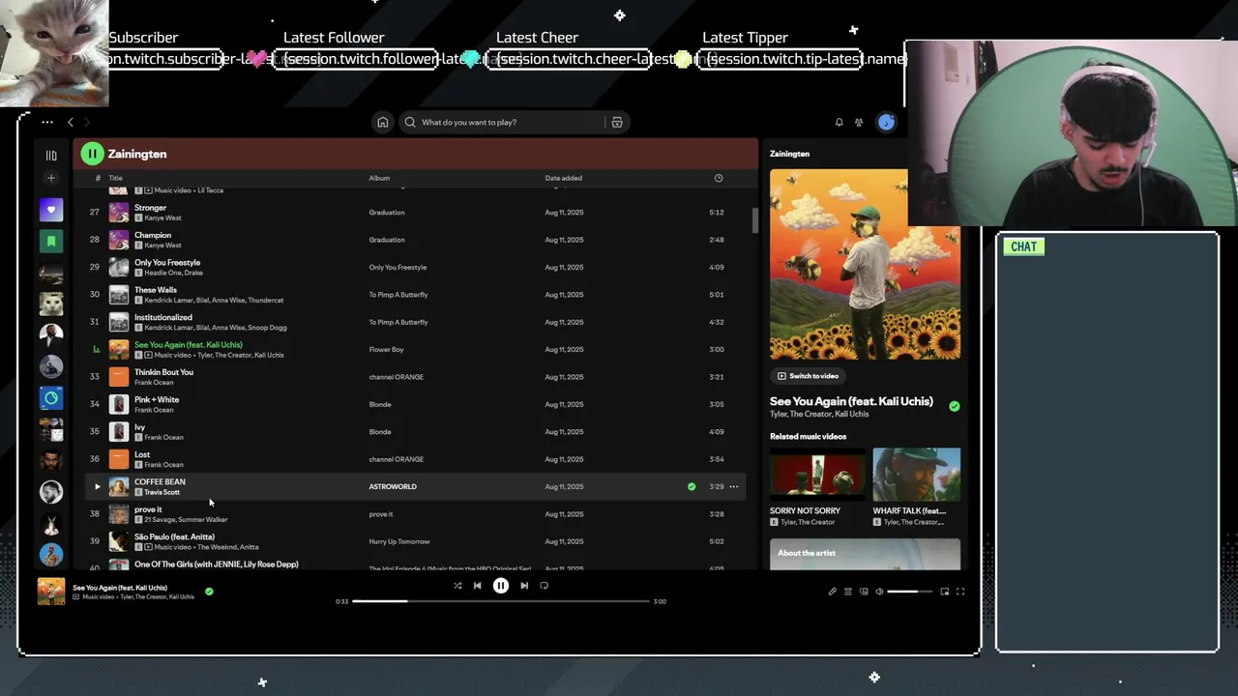The image size is (1238, 696).
Task: Toggle shuffle in player controls
Action: pos(457,586)
